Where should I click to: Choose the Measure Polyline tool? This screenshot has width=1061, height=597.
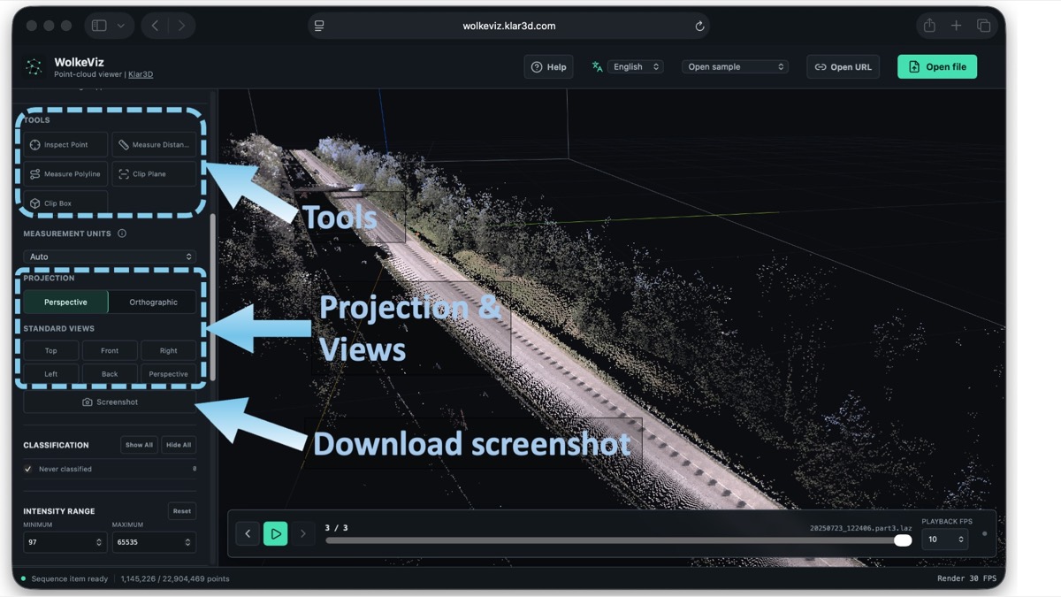pyautogui.click(x=65, y=174)
